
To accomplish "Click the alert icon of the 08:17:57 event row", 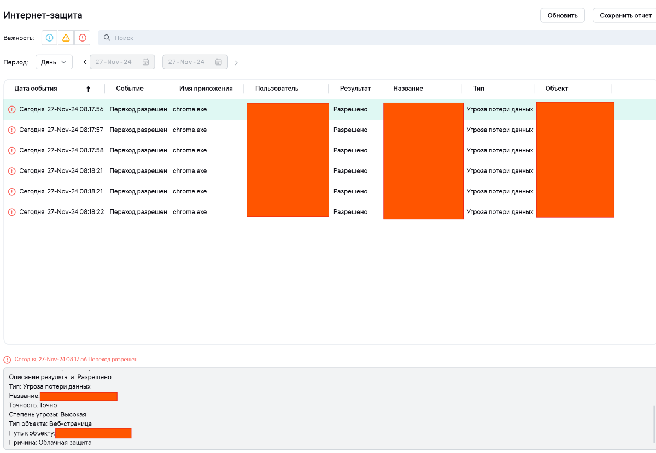I will pos(12,130).
